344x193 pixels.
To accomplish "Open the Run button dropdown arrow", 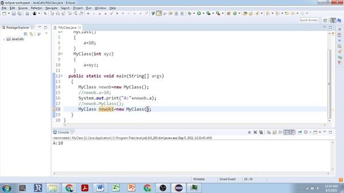I will [x=203, y=13].
